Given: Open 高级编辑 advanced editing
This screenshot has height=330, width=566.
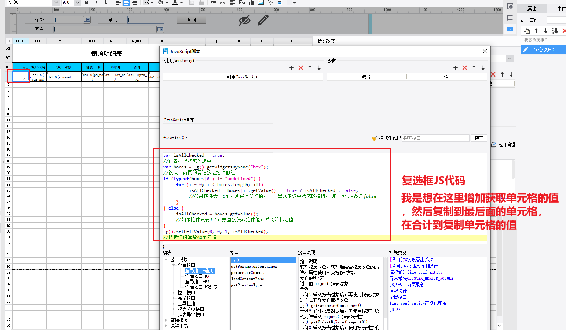Looking at the screenshot, I should (503, 145).
